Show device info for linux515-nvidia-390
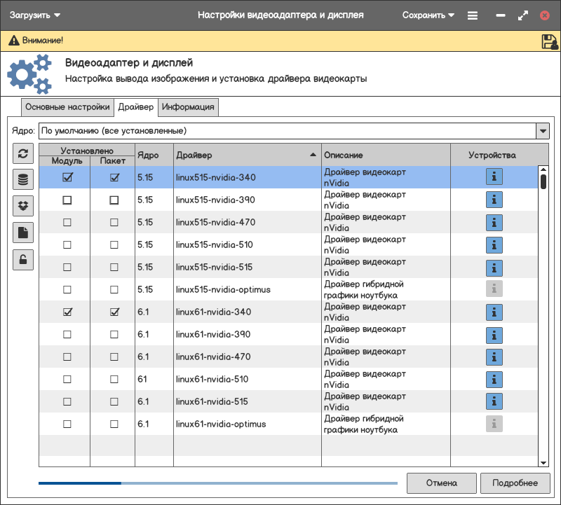561x505 pixels. pos(494,200)
